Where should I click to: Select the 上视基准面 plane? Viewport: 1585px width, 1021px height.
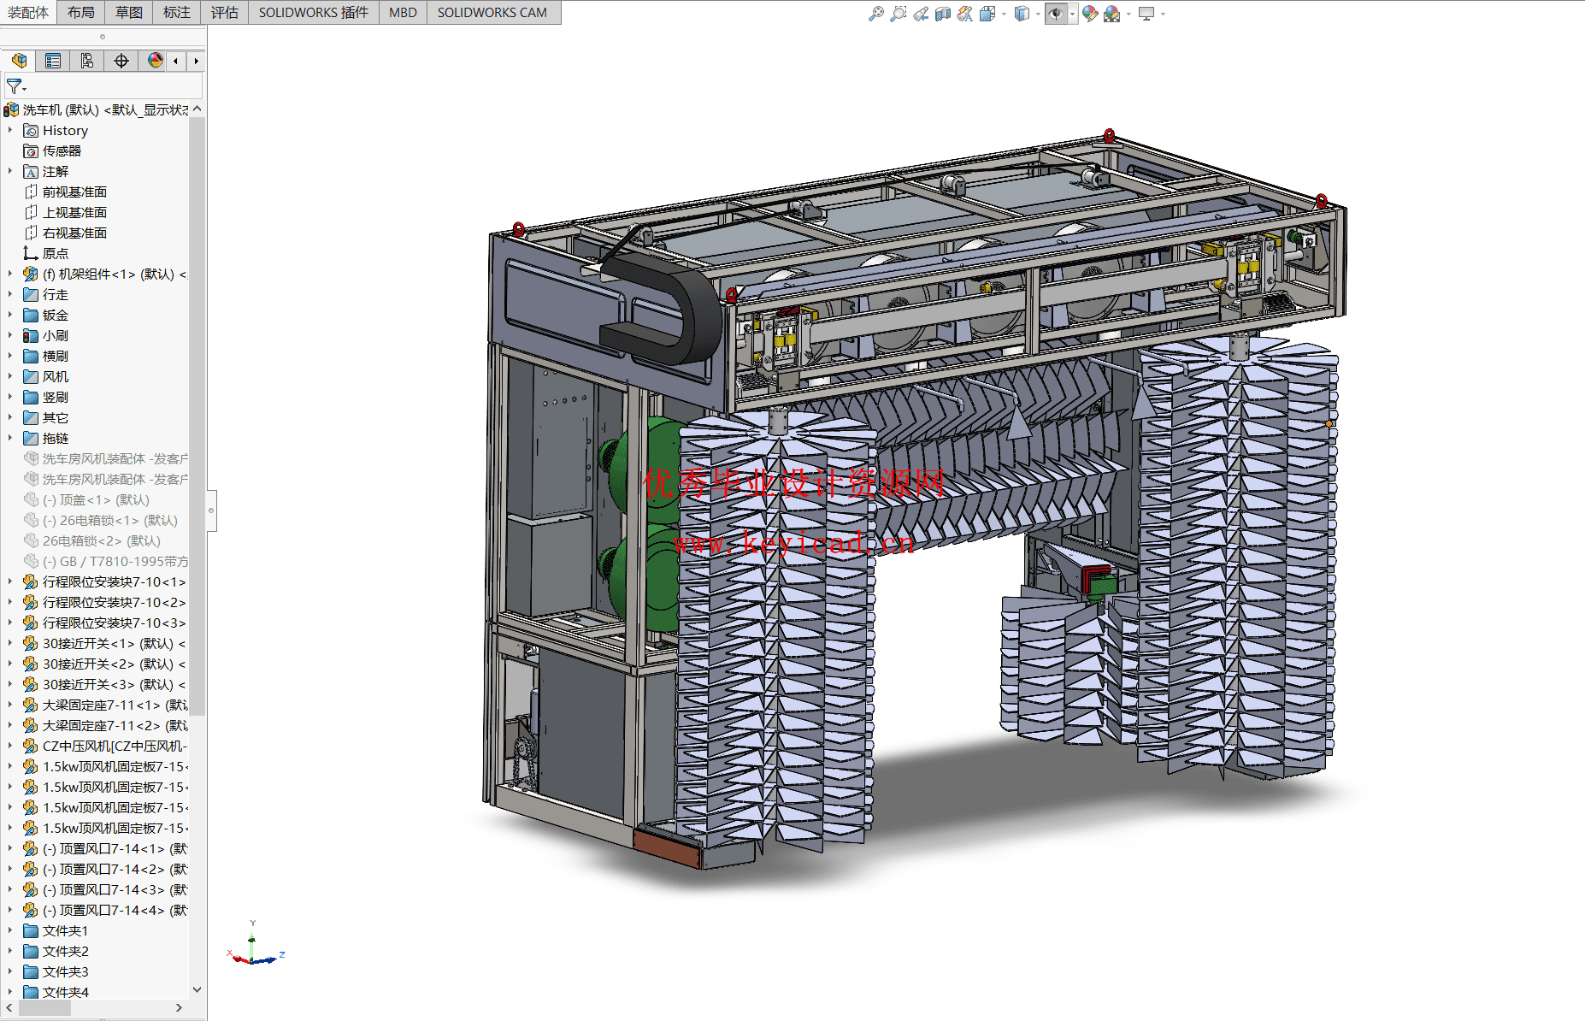click(x=74, y=213)
